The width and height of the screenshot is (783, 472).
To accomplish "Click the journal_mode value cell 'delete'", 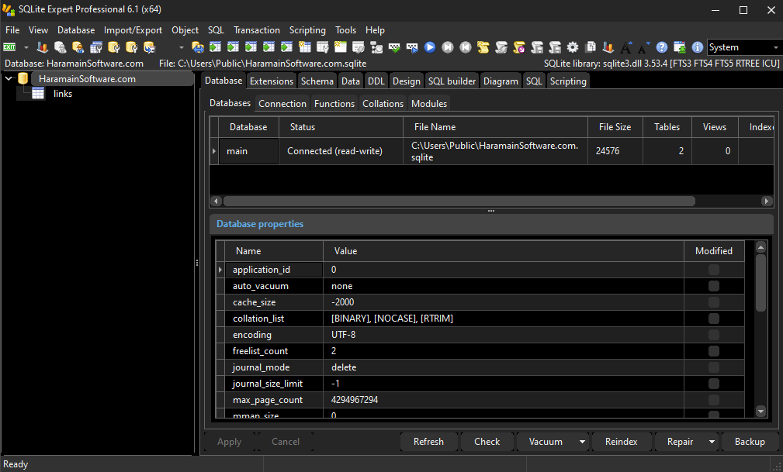I will point(504,367).
